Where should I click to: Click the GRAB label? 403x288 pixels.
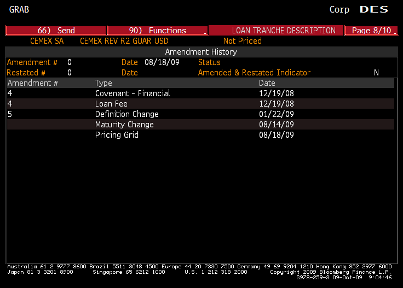(19, 9)
